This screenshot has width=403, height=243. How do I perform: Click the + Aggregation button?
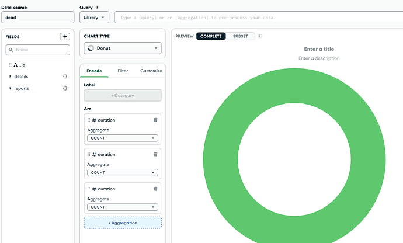pos(123,223)
